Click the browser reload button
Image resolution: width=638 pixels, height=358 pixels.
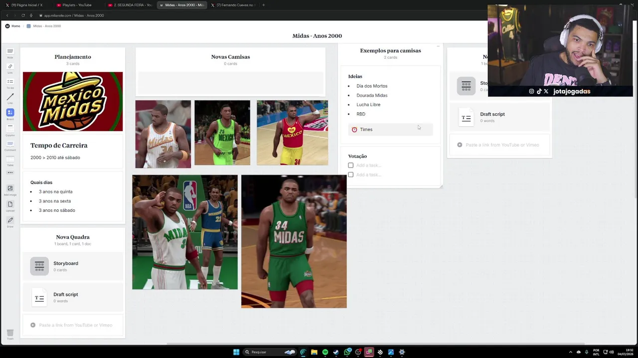click(x=23, y=15)
